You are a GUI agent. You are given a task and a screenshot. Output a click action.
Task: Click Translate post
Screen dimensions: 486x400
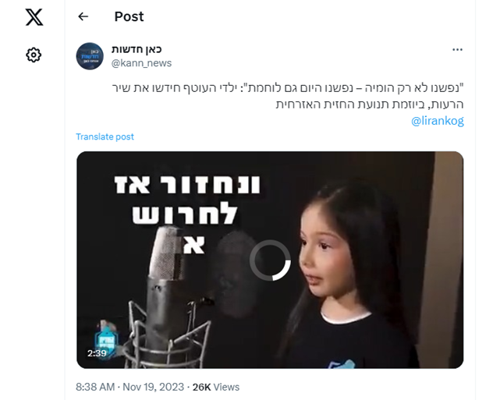click(105, 136)
